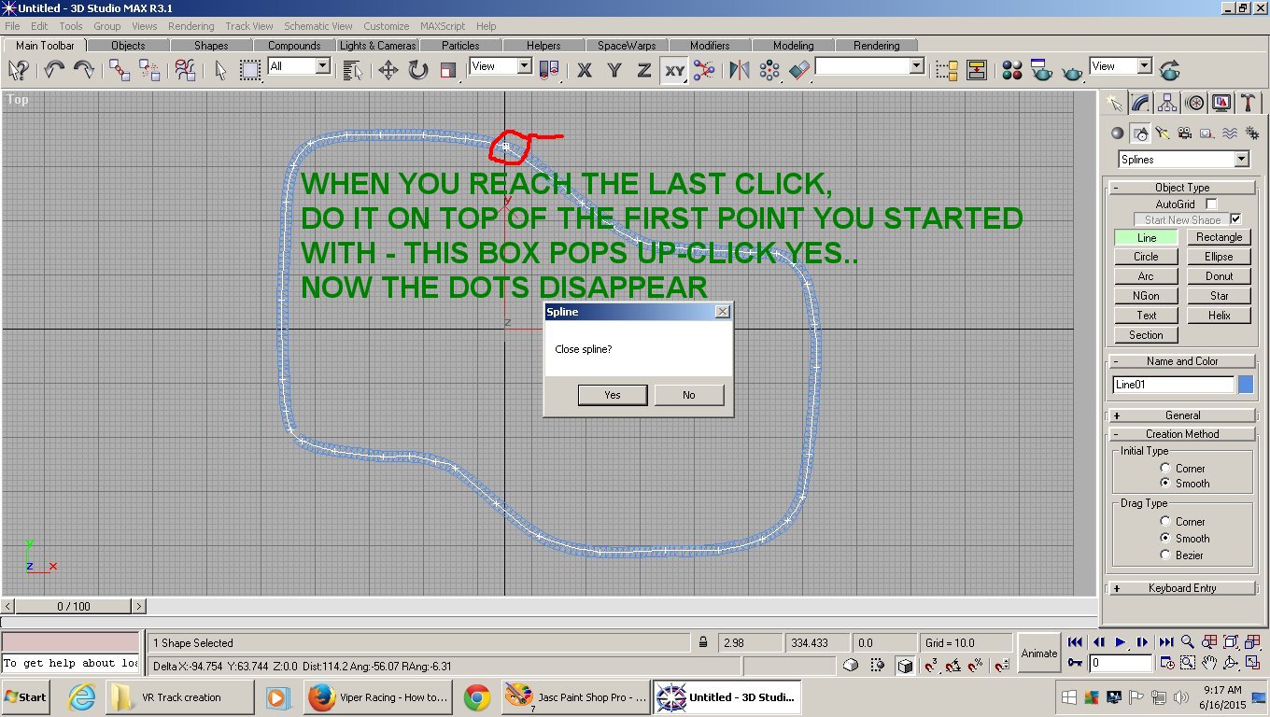Expand the Keyboard Entry rollout
1270x717 pixels.
pos(1182,588)
